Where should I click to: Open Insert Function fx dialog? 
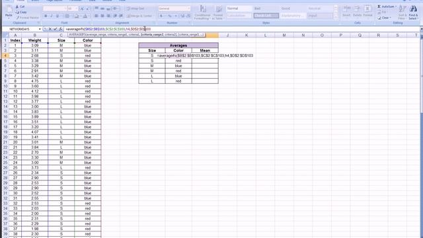click(x=61, y=29)
